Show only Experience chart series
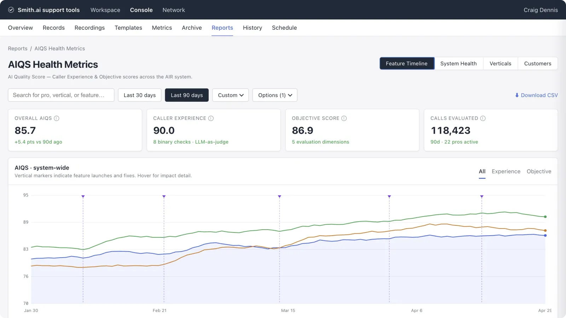 506,171
